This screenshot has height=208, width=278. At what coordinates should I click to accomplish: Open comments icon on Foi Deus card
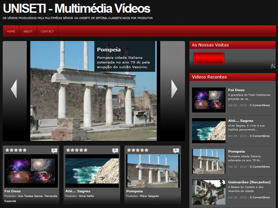pos(54,150)
